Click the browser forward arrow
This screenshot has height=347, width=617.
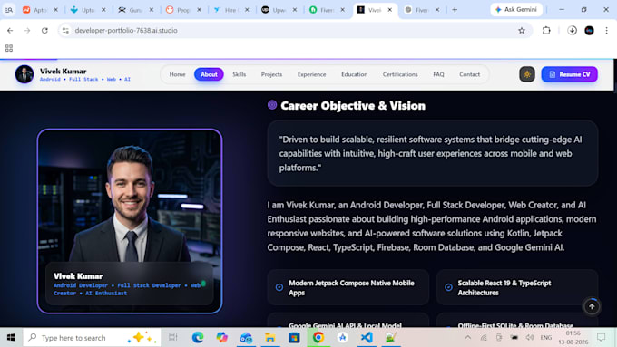point(27,30)
